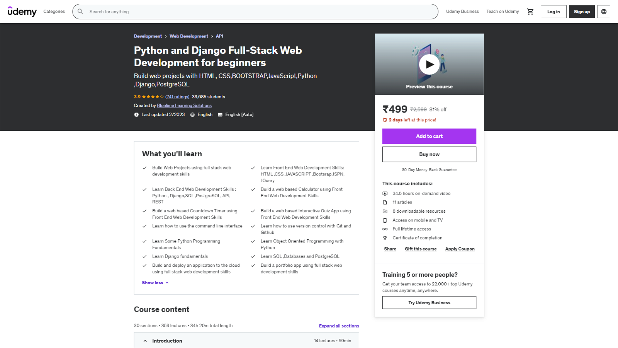Image resolution: width=618 pixels, height=348 pixels.
Task: Focus the Search for anything field
Action: (x=255, y=12)
